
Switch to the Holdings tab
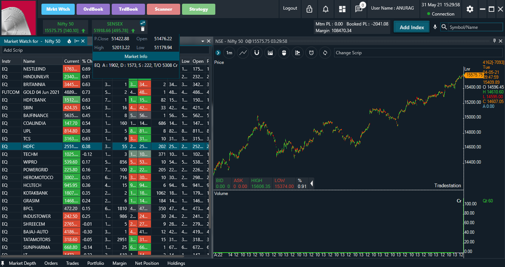pos(176,263)
